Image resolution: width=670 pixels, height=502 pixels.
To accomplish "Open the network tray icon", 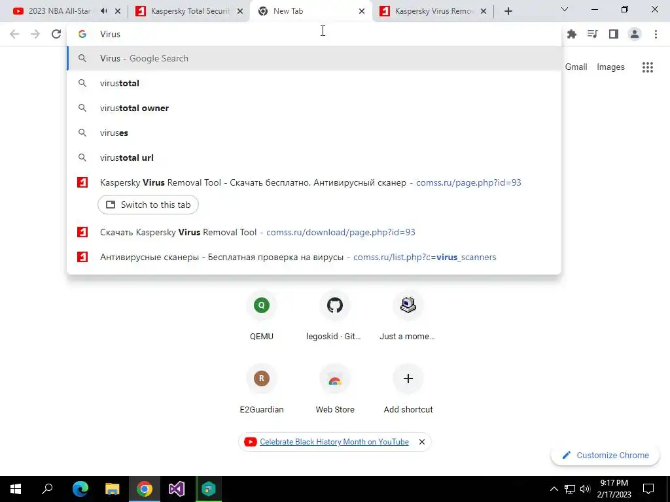I will click(x=570, y=489).
